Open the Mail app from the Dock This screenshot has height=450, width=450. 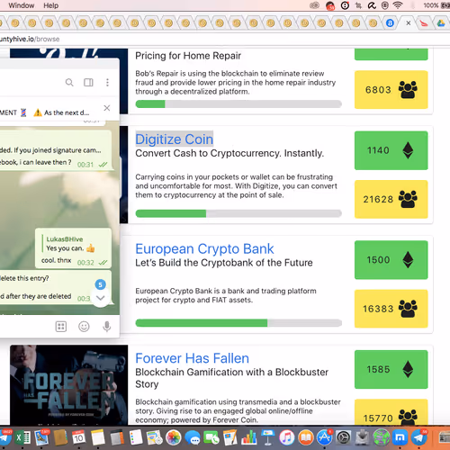(x=41, y=438)
